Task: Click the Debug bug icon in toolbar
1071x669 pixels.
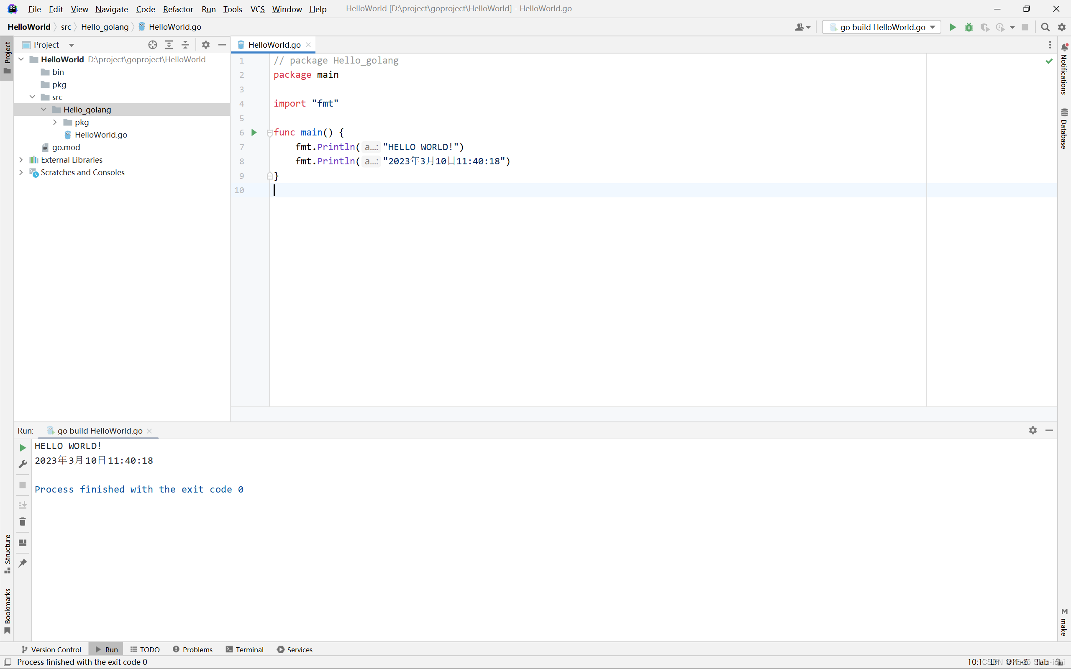Action: (969, 27)
